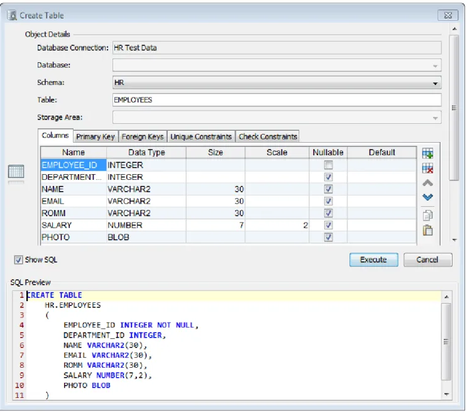Move the selected column up with the arrow icon
The height and width of the screenshot is (413, 467).
click(427, 183)
